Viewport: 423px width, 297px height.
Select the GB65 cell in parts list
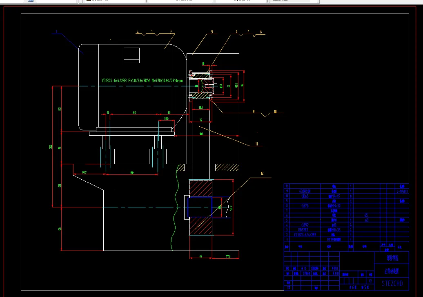point(305,196)
